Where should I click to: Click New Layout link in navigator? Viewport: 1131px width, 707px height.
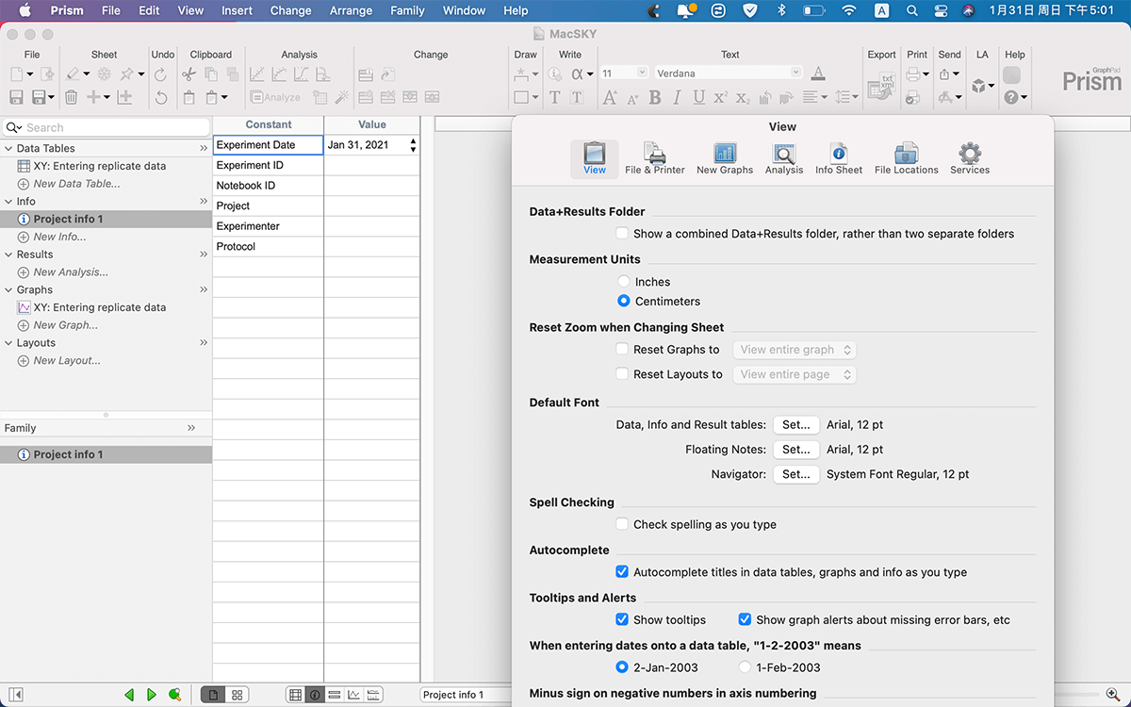pos(67,360)
